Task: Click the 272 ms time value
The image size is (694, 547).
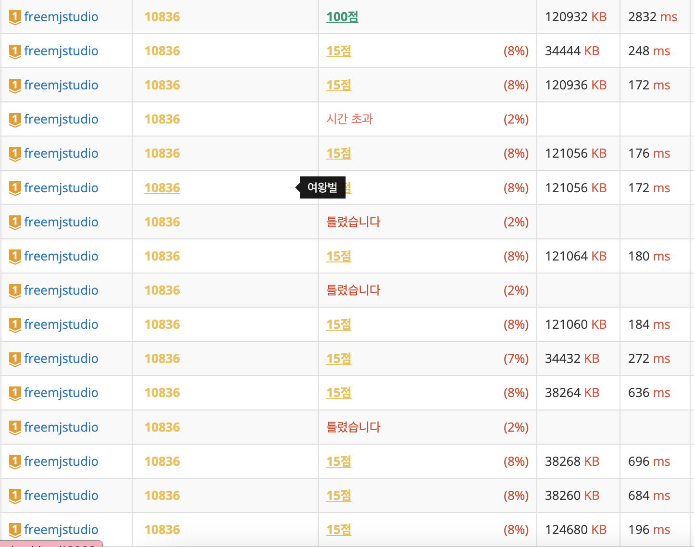Action: (x=649, y=359)
